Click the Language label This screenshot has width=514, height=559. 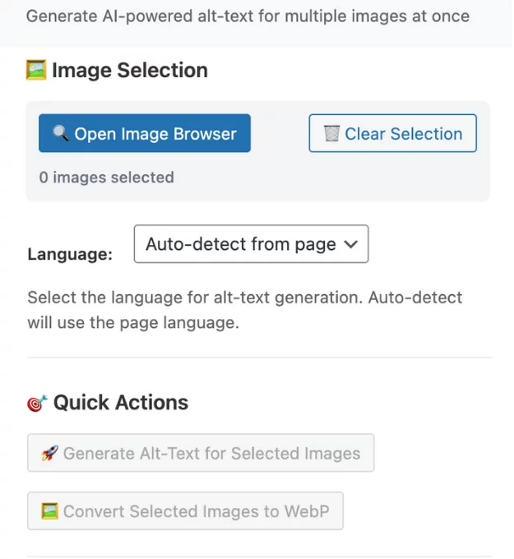(70, 255)
